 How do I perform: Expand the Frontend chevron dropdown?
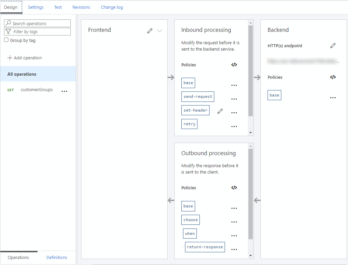coord(160,31)
